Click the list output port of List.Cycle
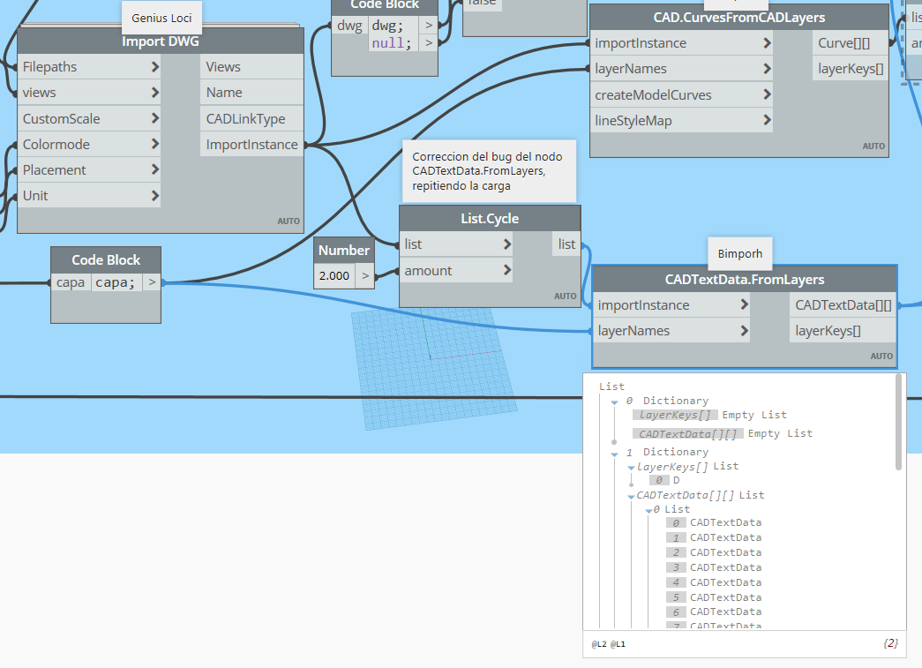The height and width of the screenshot is (668, 922). point(566,244)
